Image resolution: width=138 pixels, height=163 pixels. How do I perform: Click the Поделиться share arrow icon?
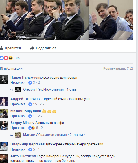(32, 48)
